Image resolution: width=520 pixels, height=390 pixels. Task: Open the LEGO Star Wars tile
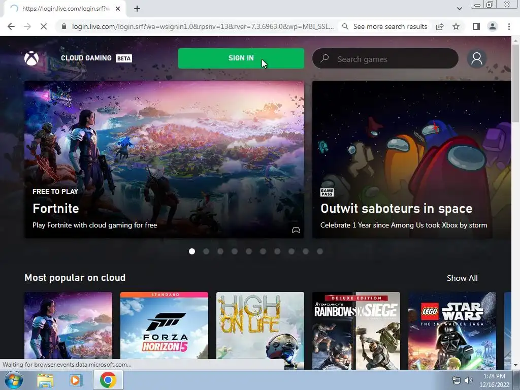click(452, 331)
